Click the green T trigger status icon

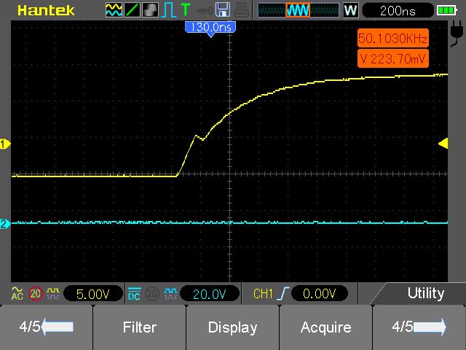(186, 9)
